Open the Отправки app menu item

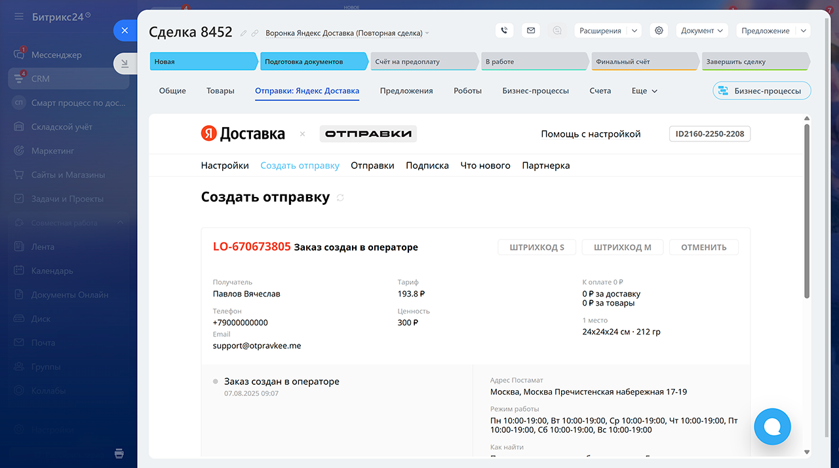[372, 166]
